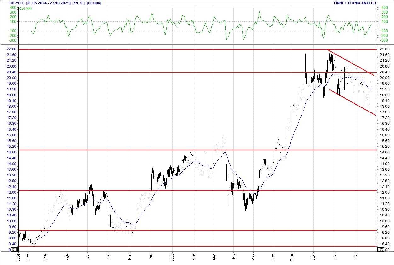Select the red horizontal line near 9.35
Image resolution: width=394 pixels, height=265 pixels.
pyautogui.click(x=189, y=230)
